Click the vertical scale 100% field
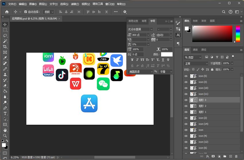244x160 pixels. tap(138, 49)
